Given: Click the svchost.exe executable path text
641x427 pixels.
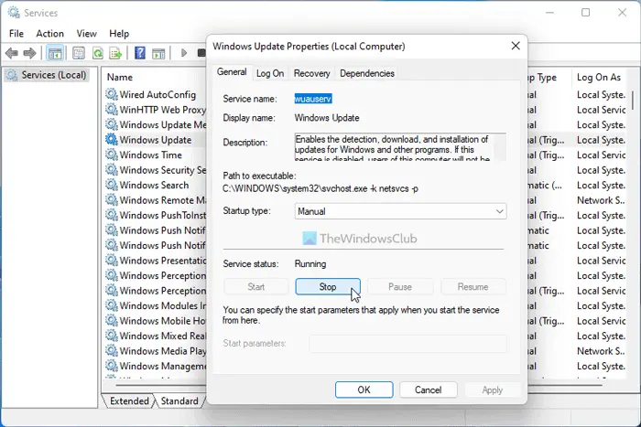Looking at the screenshot, I should click(320, 188).
